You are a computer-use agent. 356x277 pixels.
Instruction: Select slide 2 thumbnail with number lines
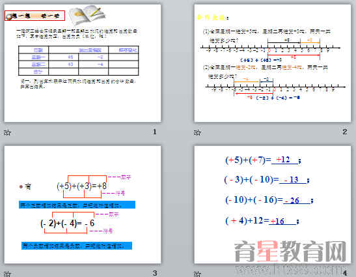point(273,63)
